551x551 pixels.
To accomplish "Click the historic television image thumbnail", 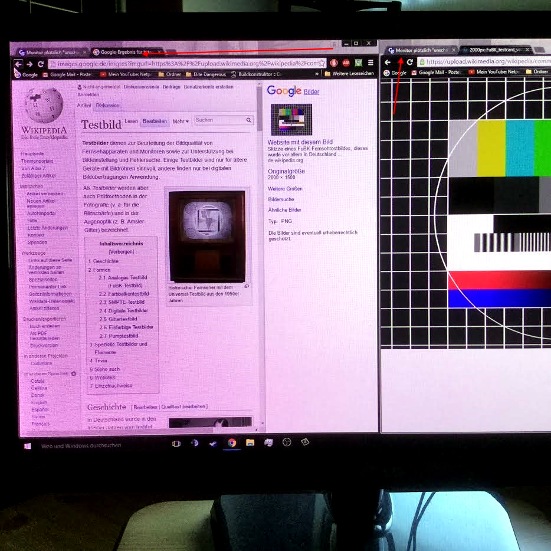I will tap(207, 236).
